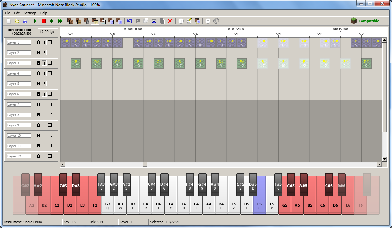Image resolution: width=392 pixels, height=228 pixels.
Task: Toggle solo on Layer 5
Action: 44,84
